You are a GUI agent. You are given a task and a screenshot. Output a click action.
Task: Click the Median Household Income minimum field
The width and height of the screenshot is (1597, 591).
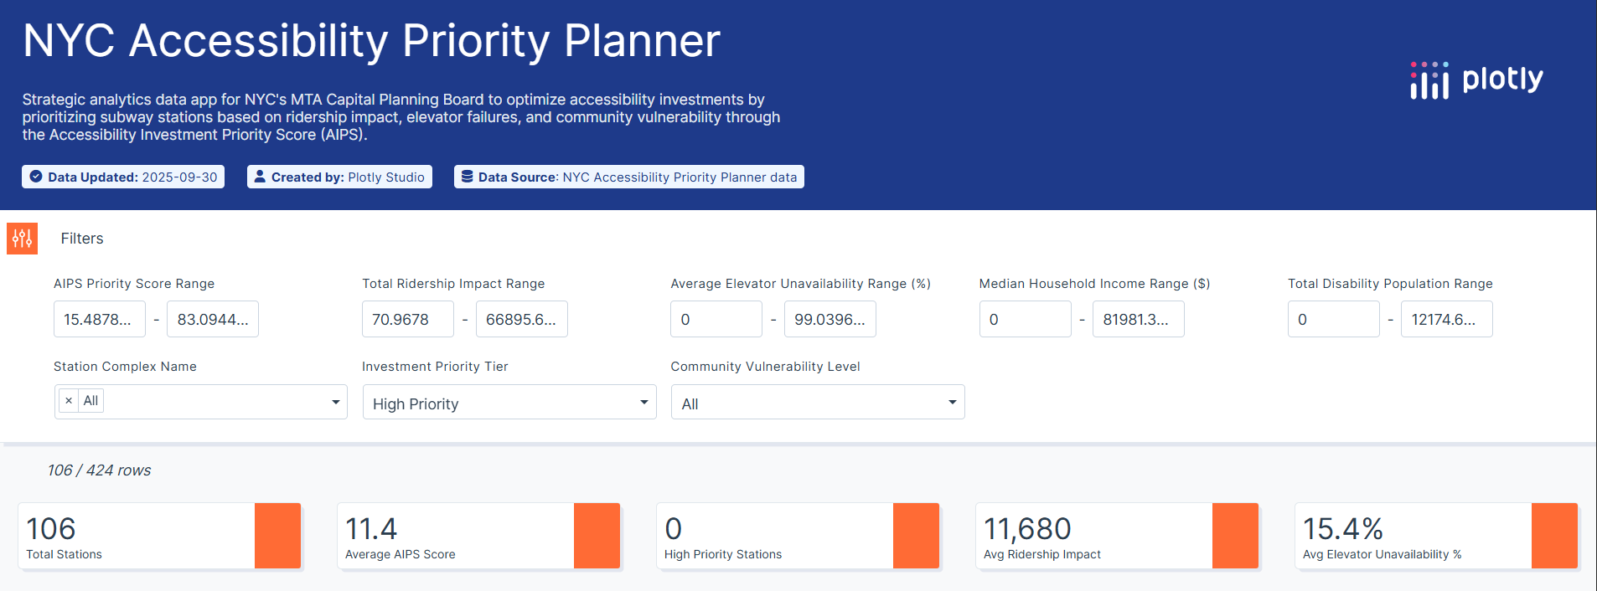click(1025, 319)
